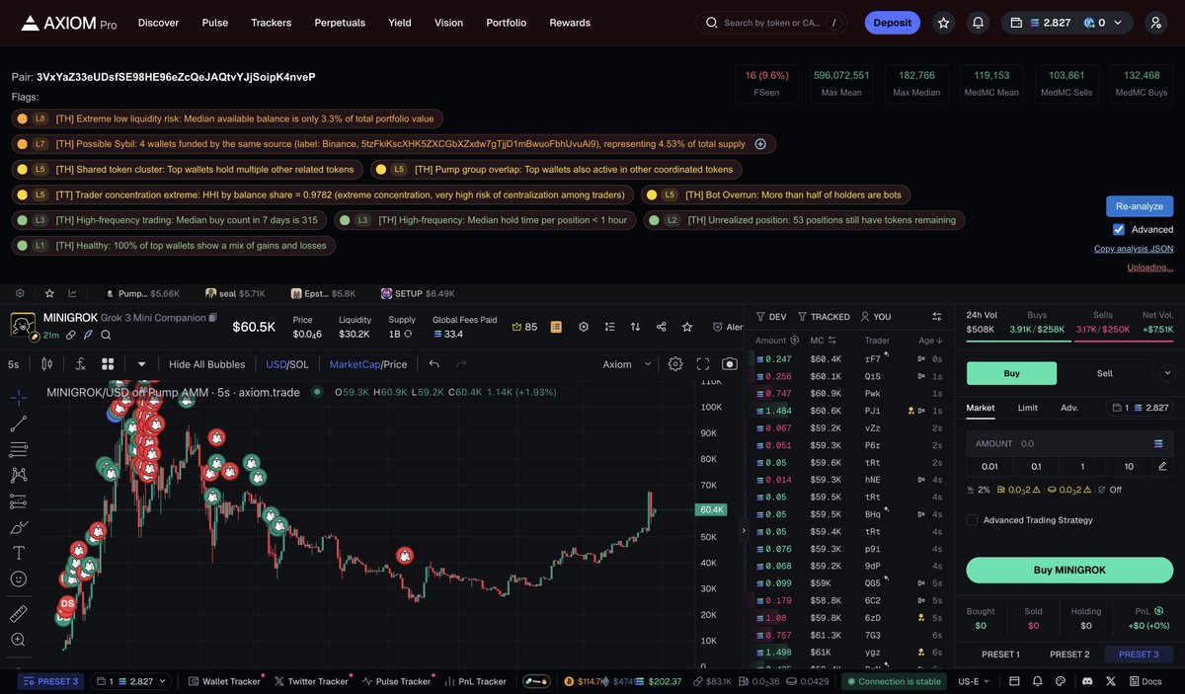The image size is (1185, 694).
Task: Switch to the Sell tab
Action: (1105, 373)
